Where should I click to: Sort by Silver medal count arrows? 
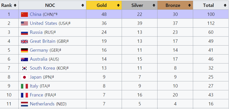[154, 5]
